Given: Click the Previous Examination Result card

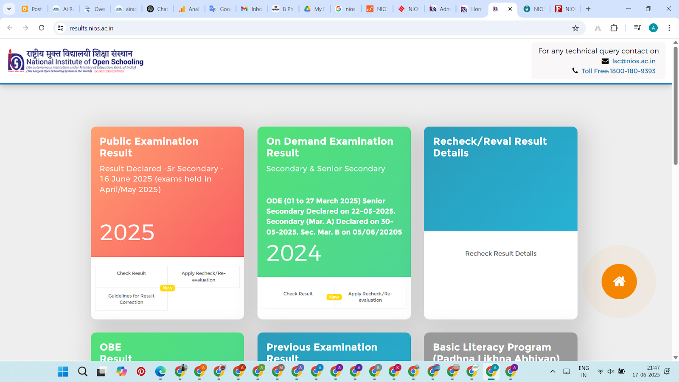Looking at the screenshot, I should click(x=334, y=347).
